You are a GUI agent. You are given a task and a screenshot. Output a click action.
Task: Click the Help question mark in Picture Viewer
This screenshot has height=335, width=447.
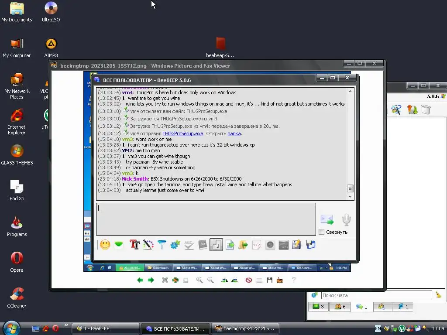(x=294, y=280)
